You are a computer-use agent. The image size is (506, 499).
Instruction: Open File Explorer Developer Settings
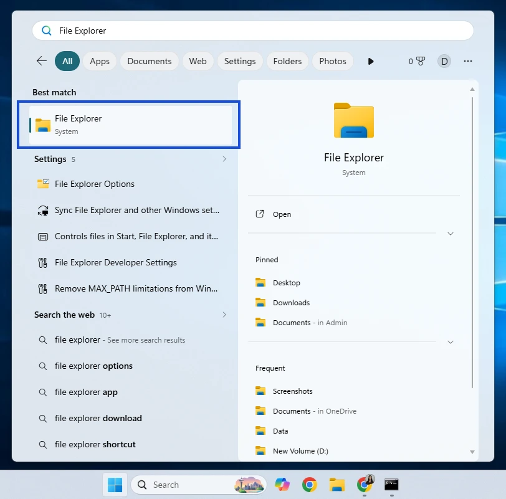click(130, 262)
